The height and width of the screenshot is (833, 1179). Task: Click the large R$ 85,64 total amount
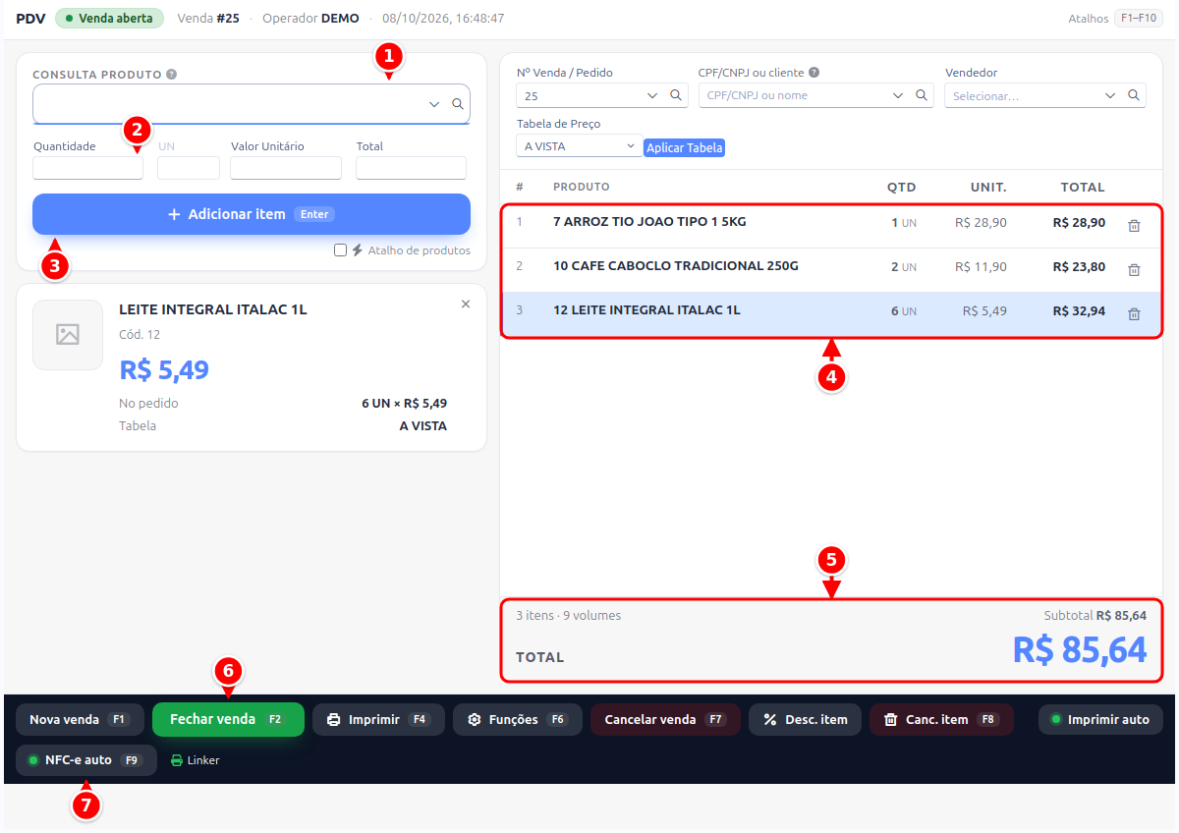1079,649
